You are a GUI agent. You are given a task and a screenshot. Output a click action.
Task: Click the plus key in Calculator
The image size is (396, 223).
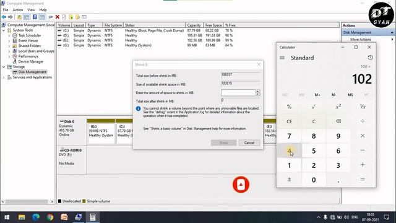click(363, 165)
